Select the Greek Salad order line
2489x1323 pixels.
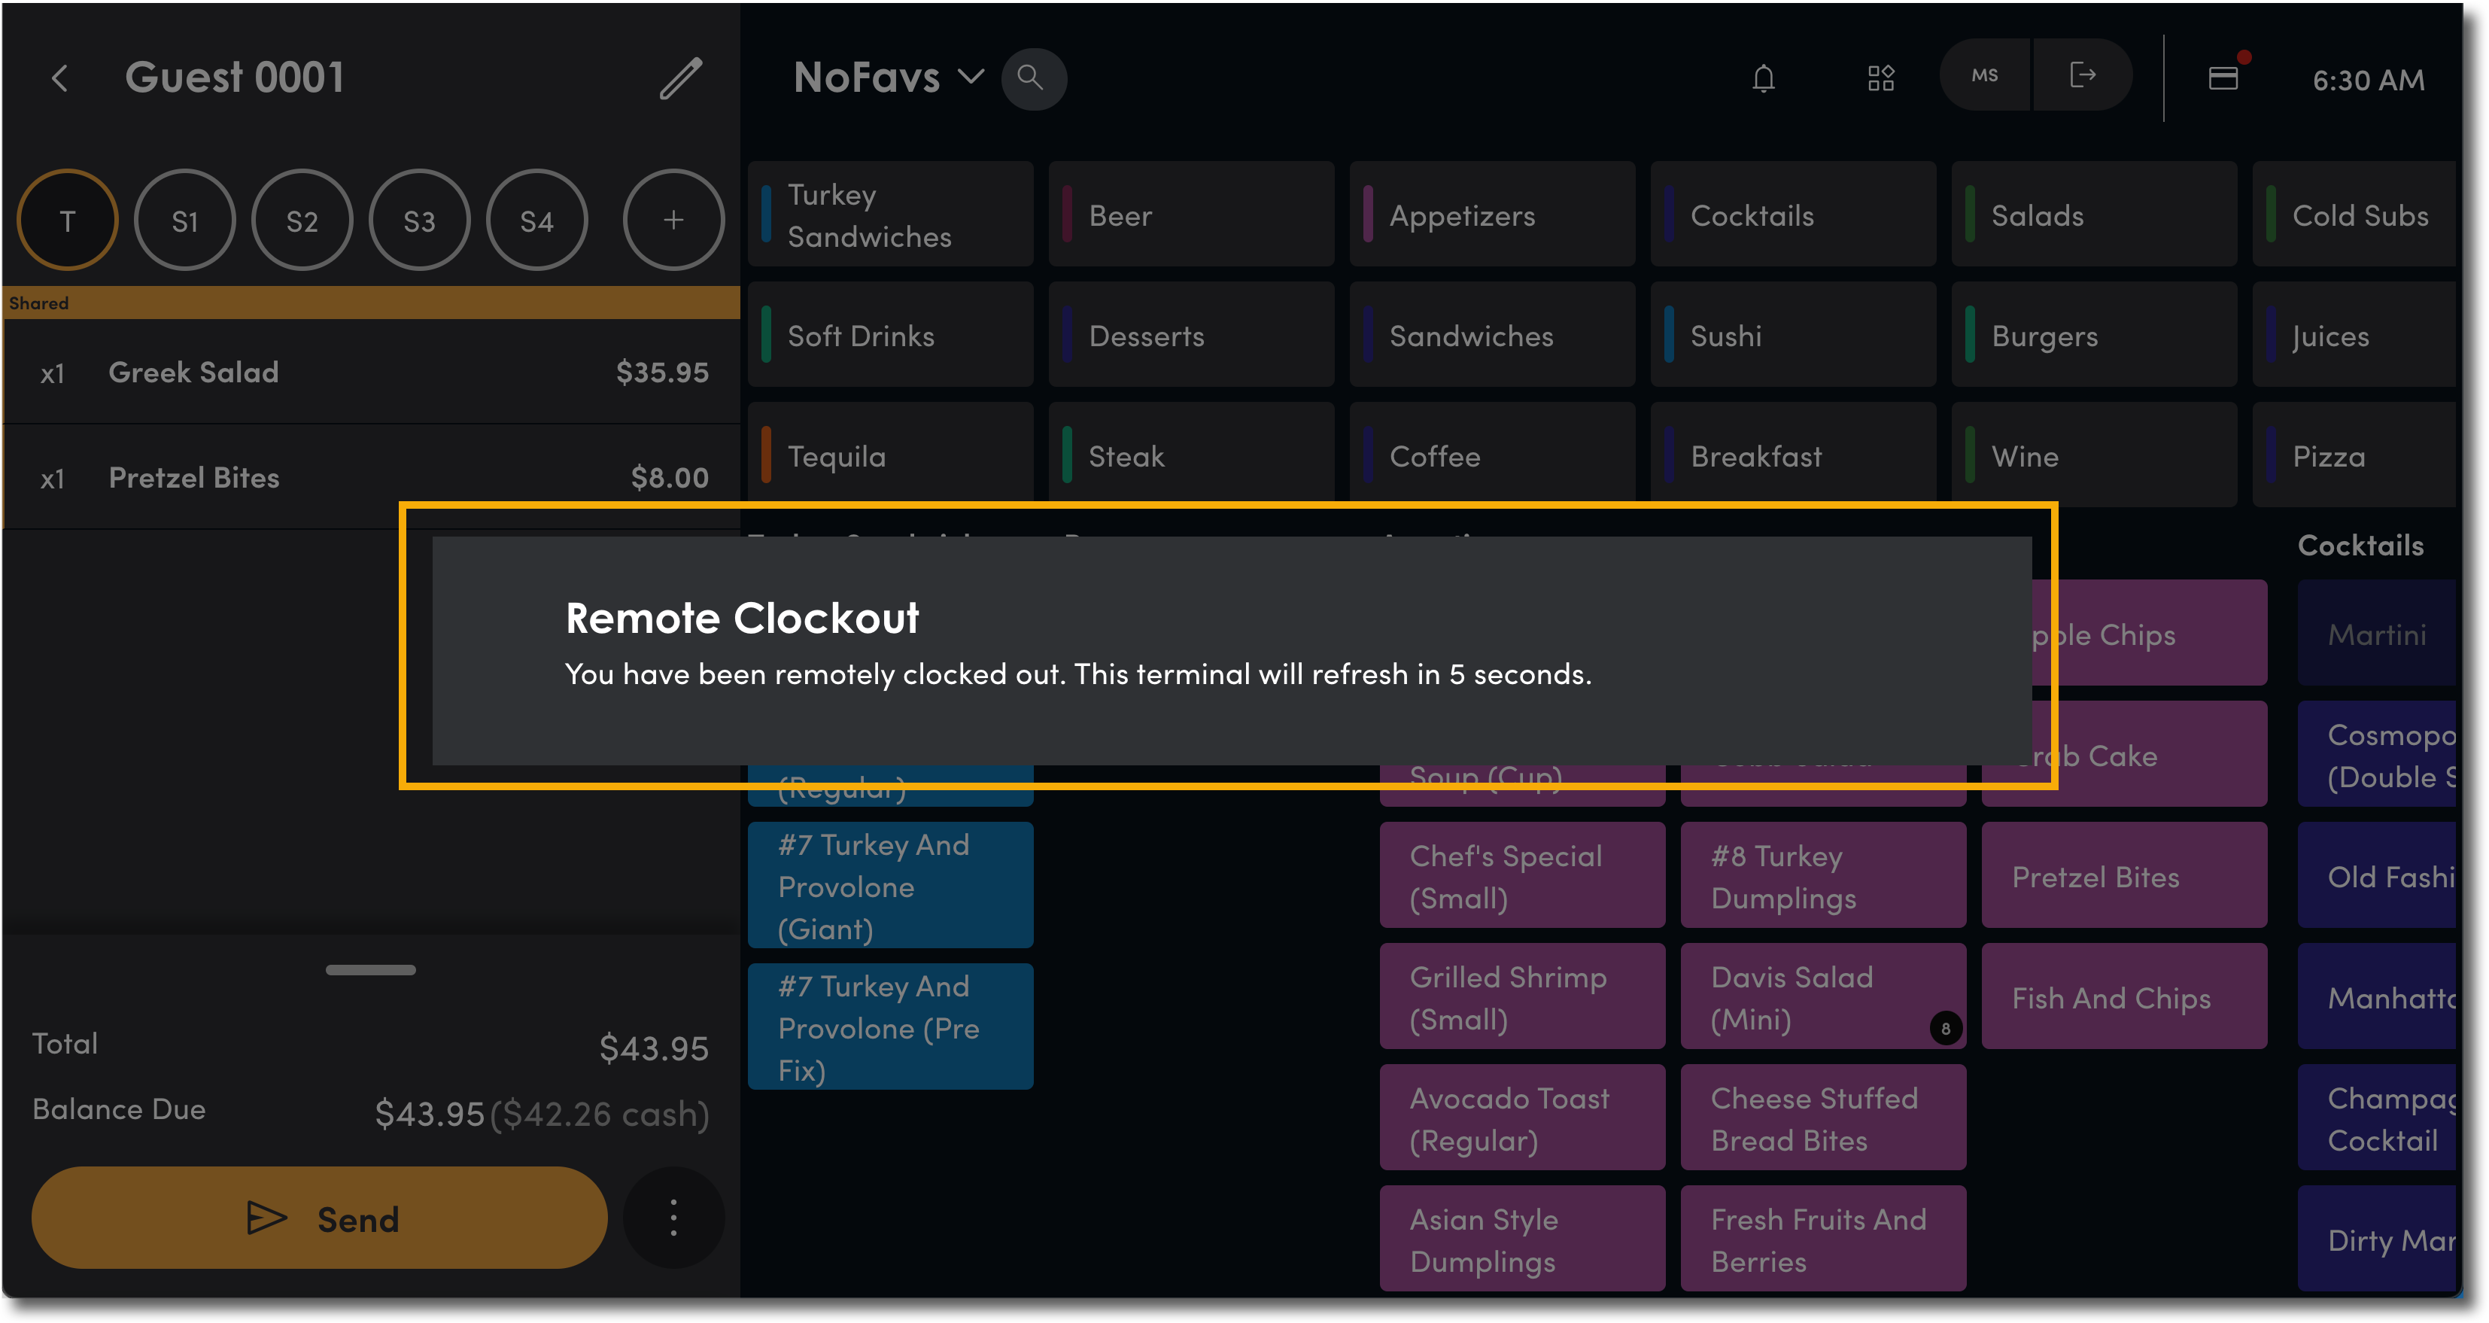click(x=372, y=372)
